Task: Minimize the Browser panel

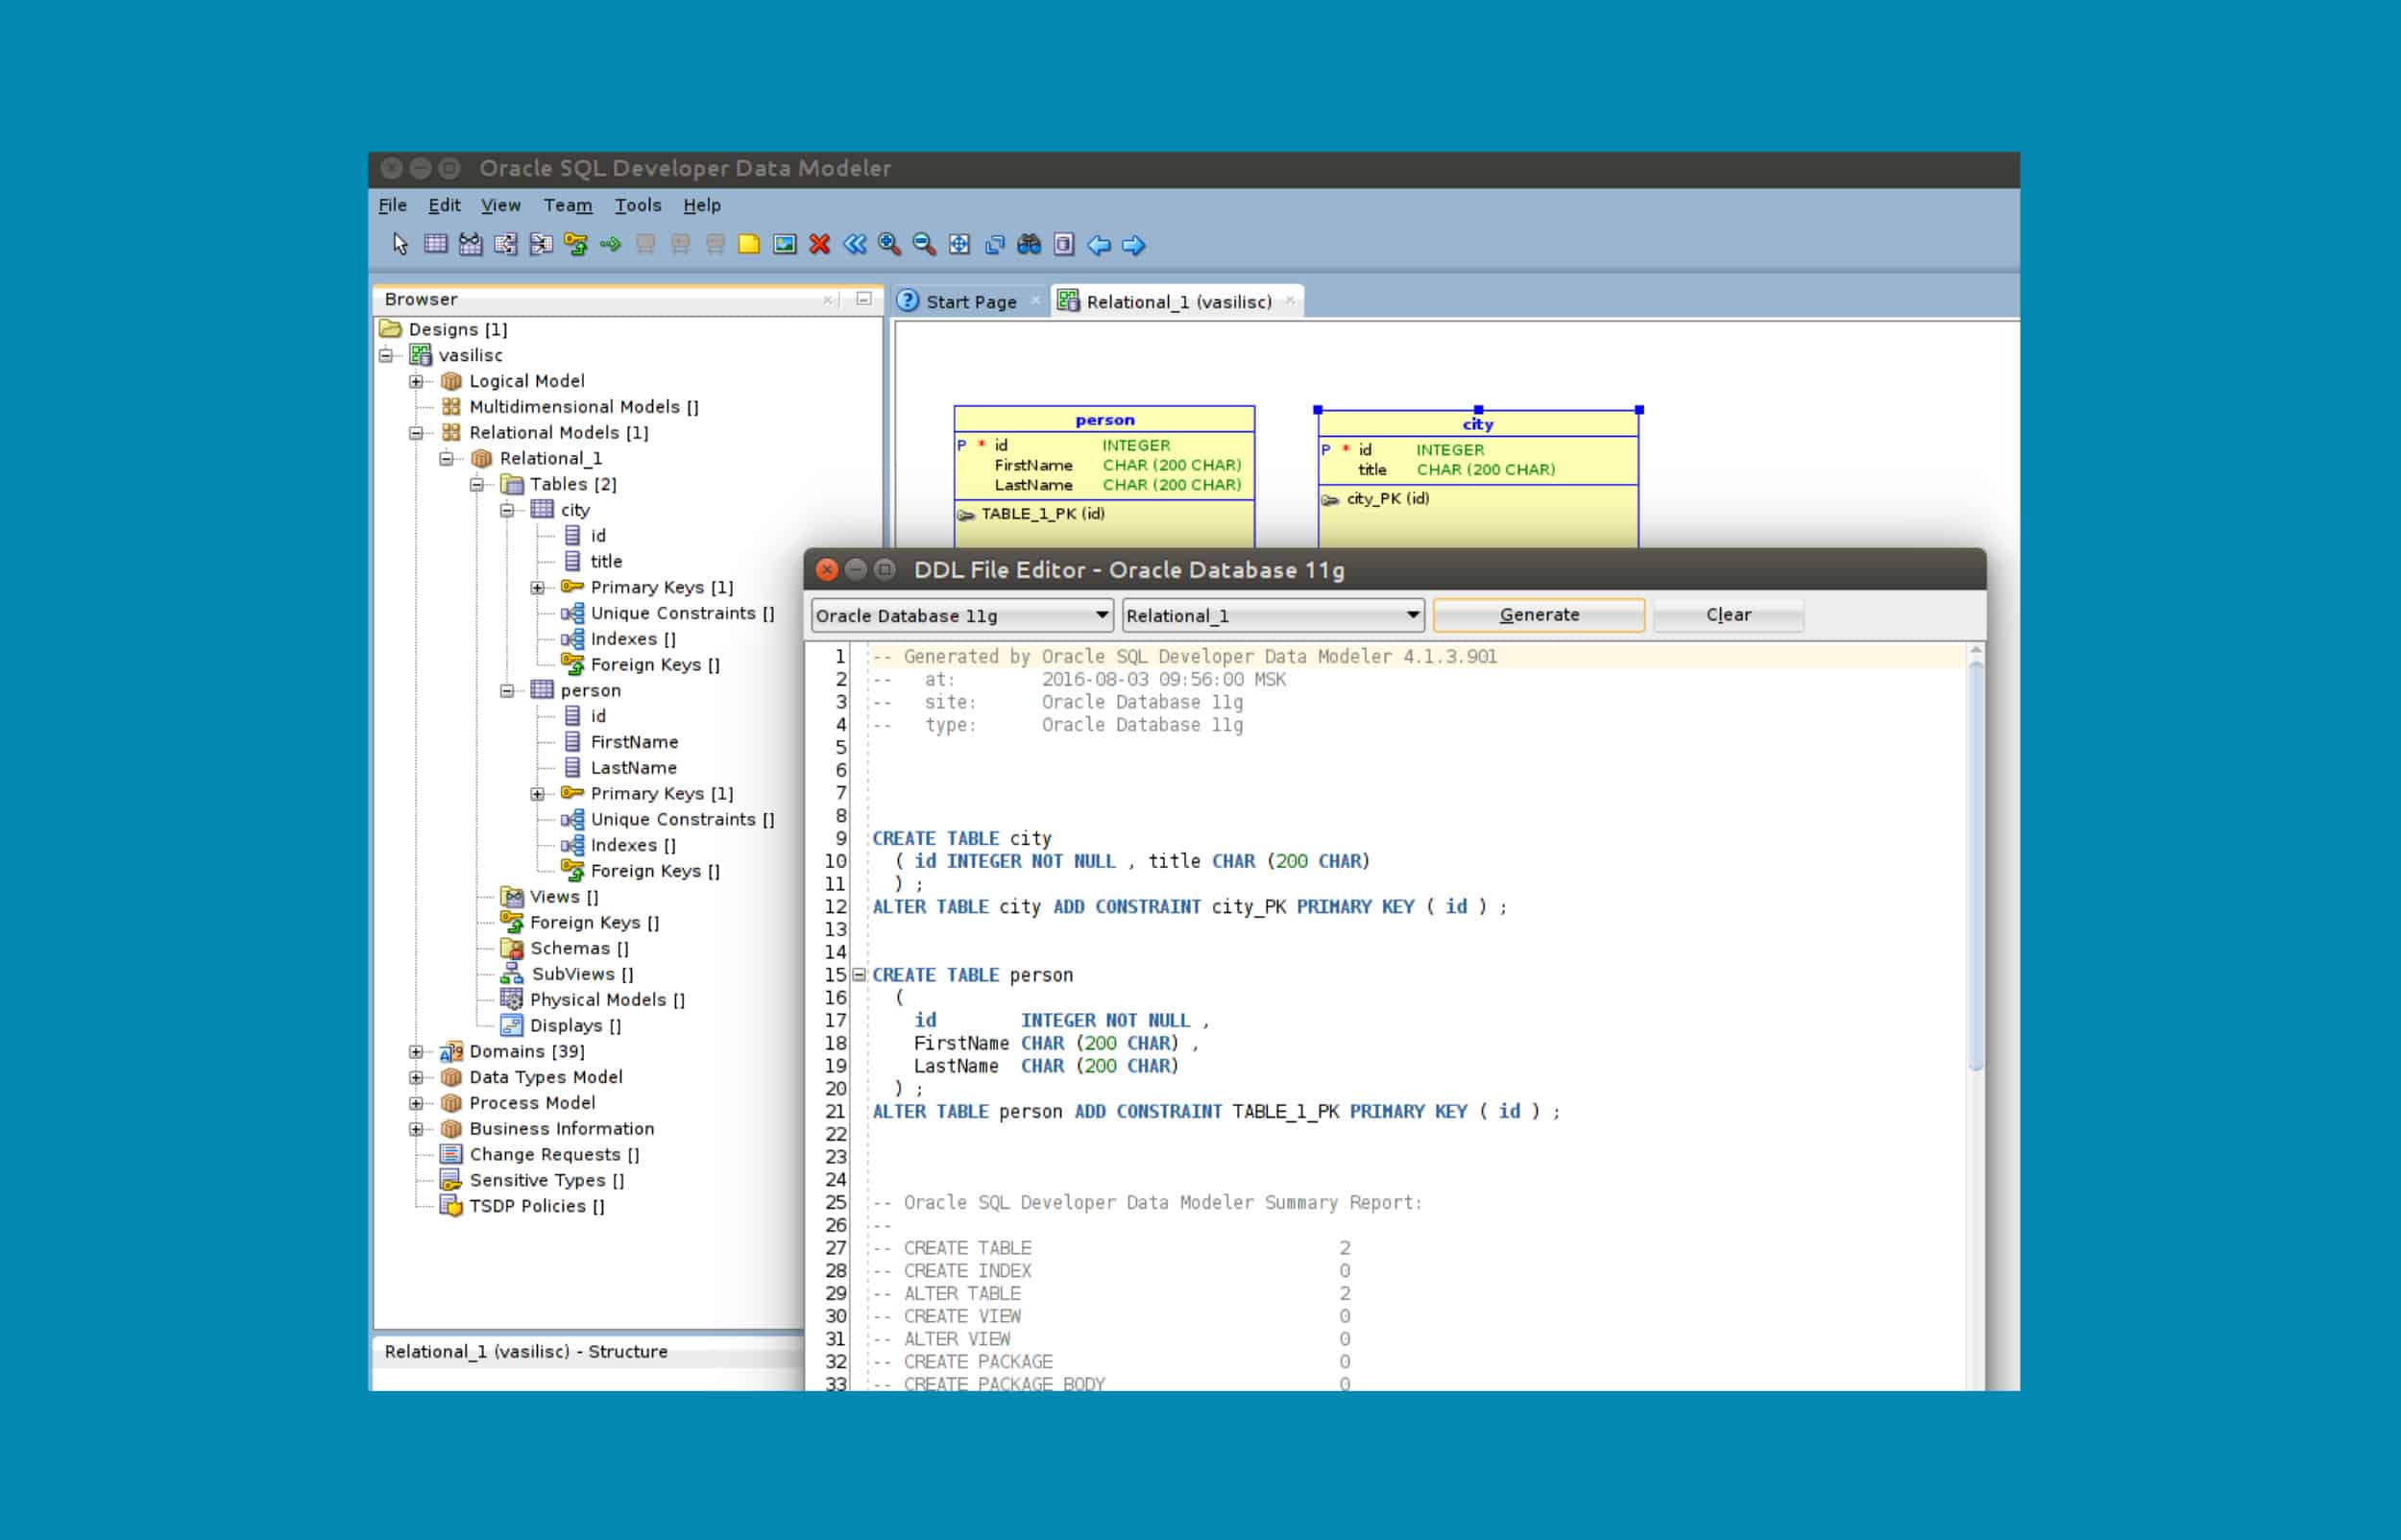Action: click(x=864, y=299)
